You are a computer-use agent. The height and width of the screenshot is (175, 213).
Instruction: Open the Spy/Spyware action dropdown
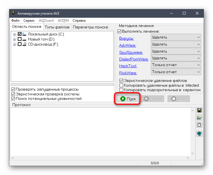coord(176,51)
